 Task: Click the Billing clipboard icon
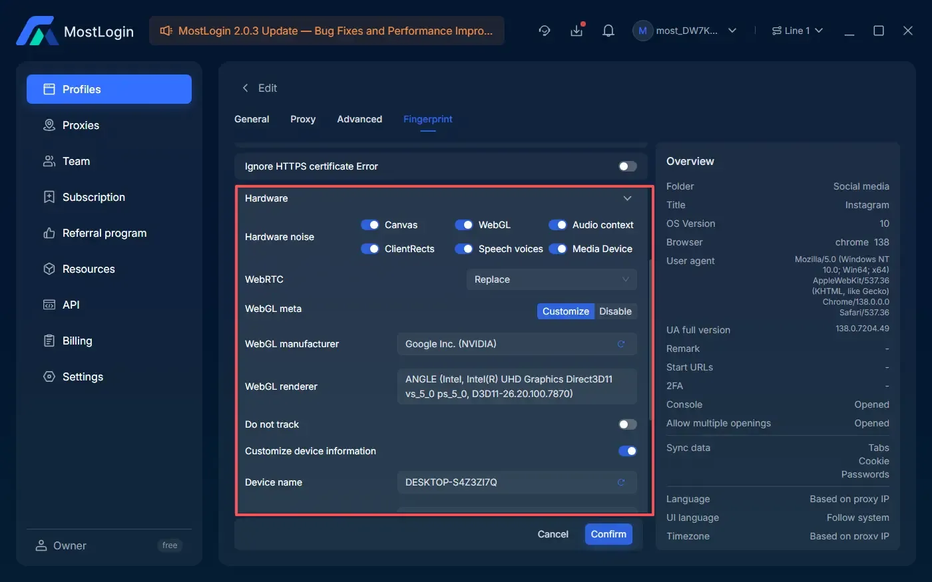(x=49, y=341)
